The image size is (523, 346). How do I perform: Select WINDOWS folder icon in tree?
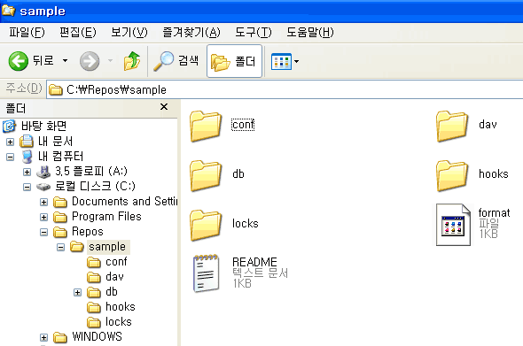(60, 337)
